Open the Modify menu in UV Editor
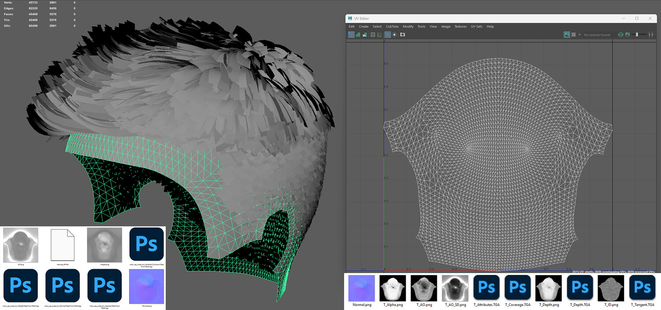The image size is (661, 310). tap(408, 26)
